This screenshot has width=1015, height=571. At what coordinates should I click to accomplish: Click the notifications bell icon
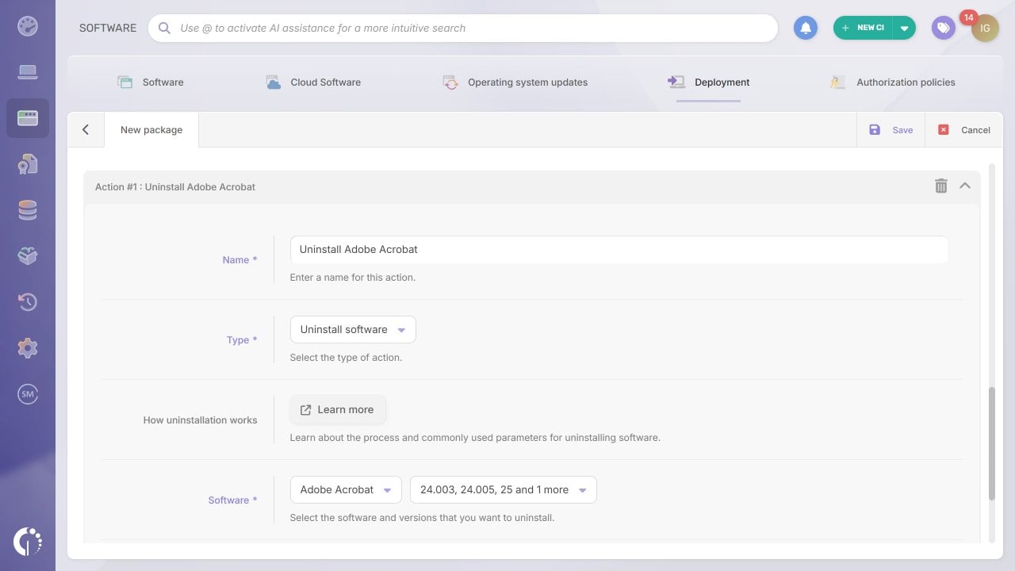[806, 28]
